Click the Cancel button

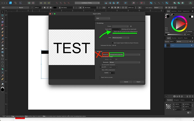tap(126, 82)
